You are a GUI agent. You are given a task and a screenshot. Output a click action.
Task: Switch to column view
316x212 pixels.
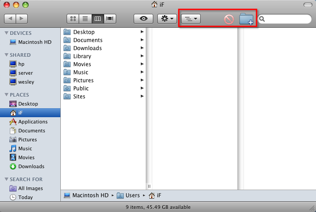pyautogui.click(x=97, y=19)
